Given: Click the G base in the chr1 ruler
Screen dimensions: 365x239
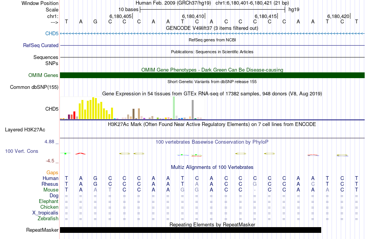Looking at the screenshot, I should click(95, 21).
